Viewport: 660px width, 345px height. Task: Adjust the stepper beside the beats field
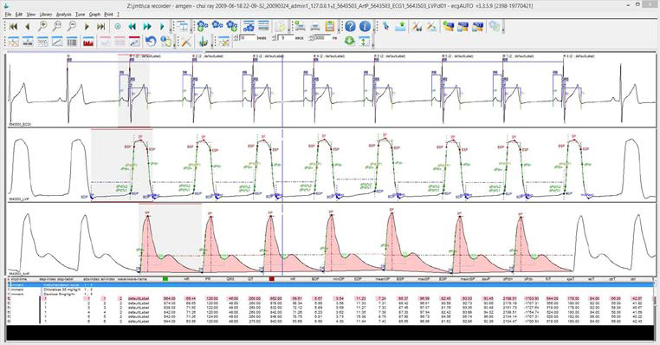pyautogui.click(x=236, y=37)
